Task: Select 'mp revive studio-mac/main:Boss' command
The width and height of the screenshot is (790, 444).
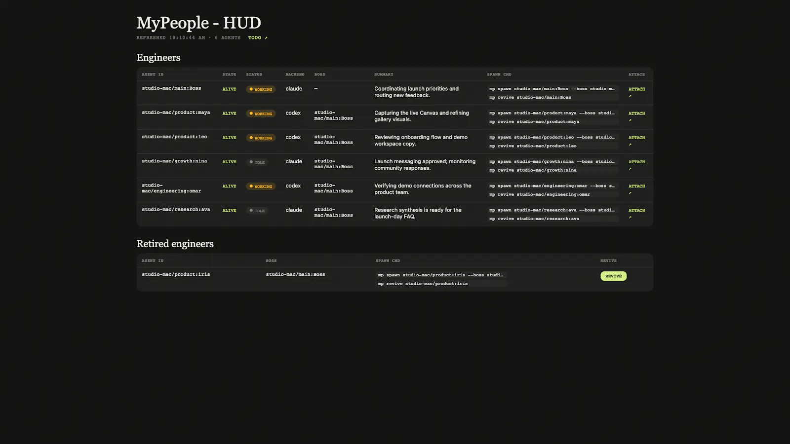Action: [553, 97]
